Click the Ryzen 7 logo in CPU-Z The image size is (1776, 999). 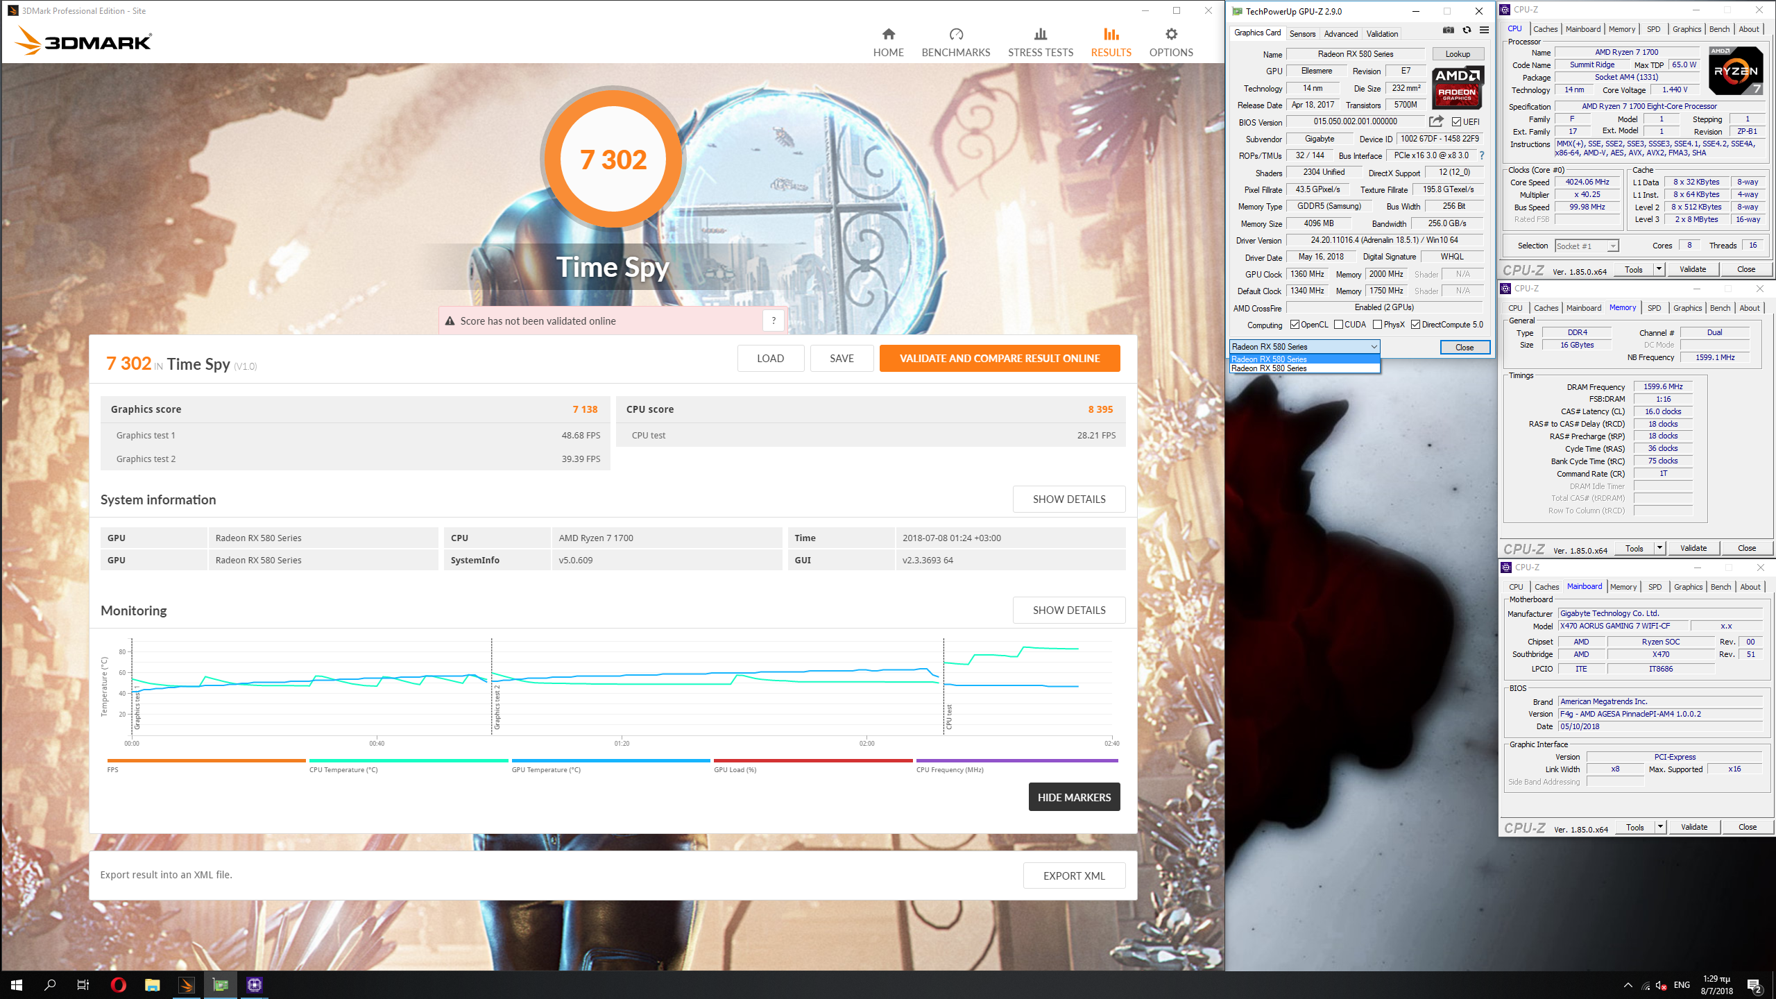(x=1736, y=71)
